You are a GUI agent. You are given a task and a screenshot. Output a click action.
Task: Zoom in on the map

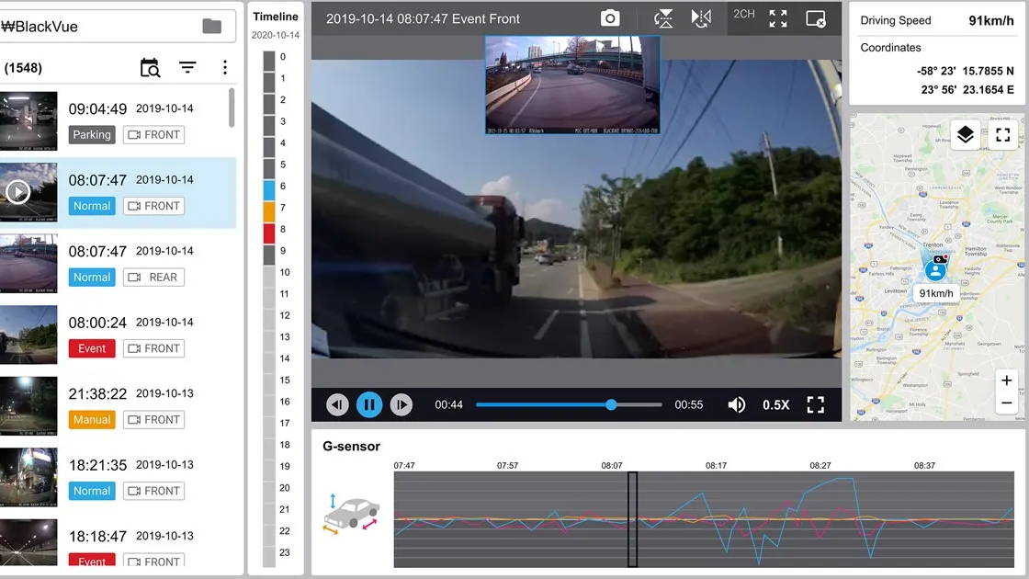point(1006,380)
